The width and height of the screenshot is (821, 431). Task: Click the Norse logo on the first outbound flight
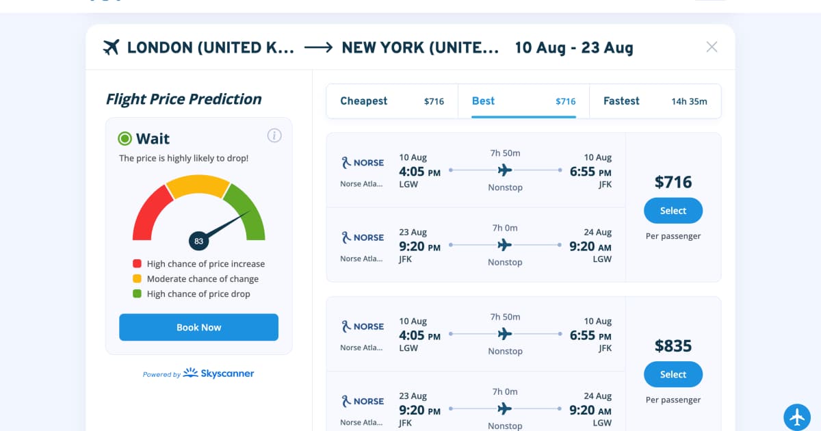[363, 163]
